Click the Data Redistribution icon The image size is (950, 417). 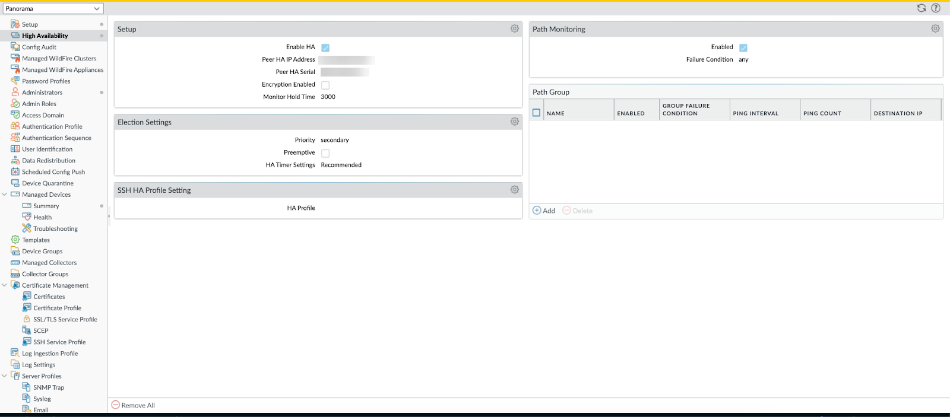coord(15,160)
